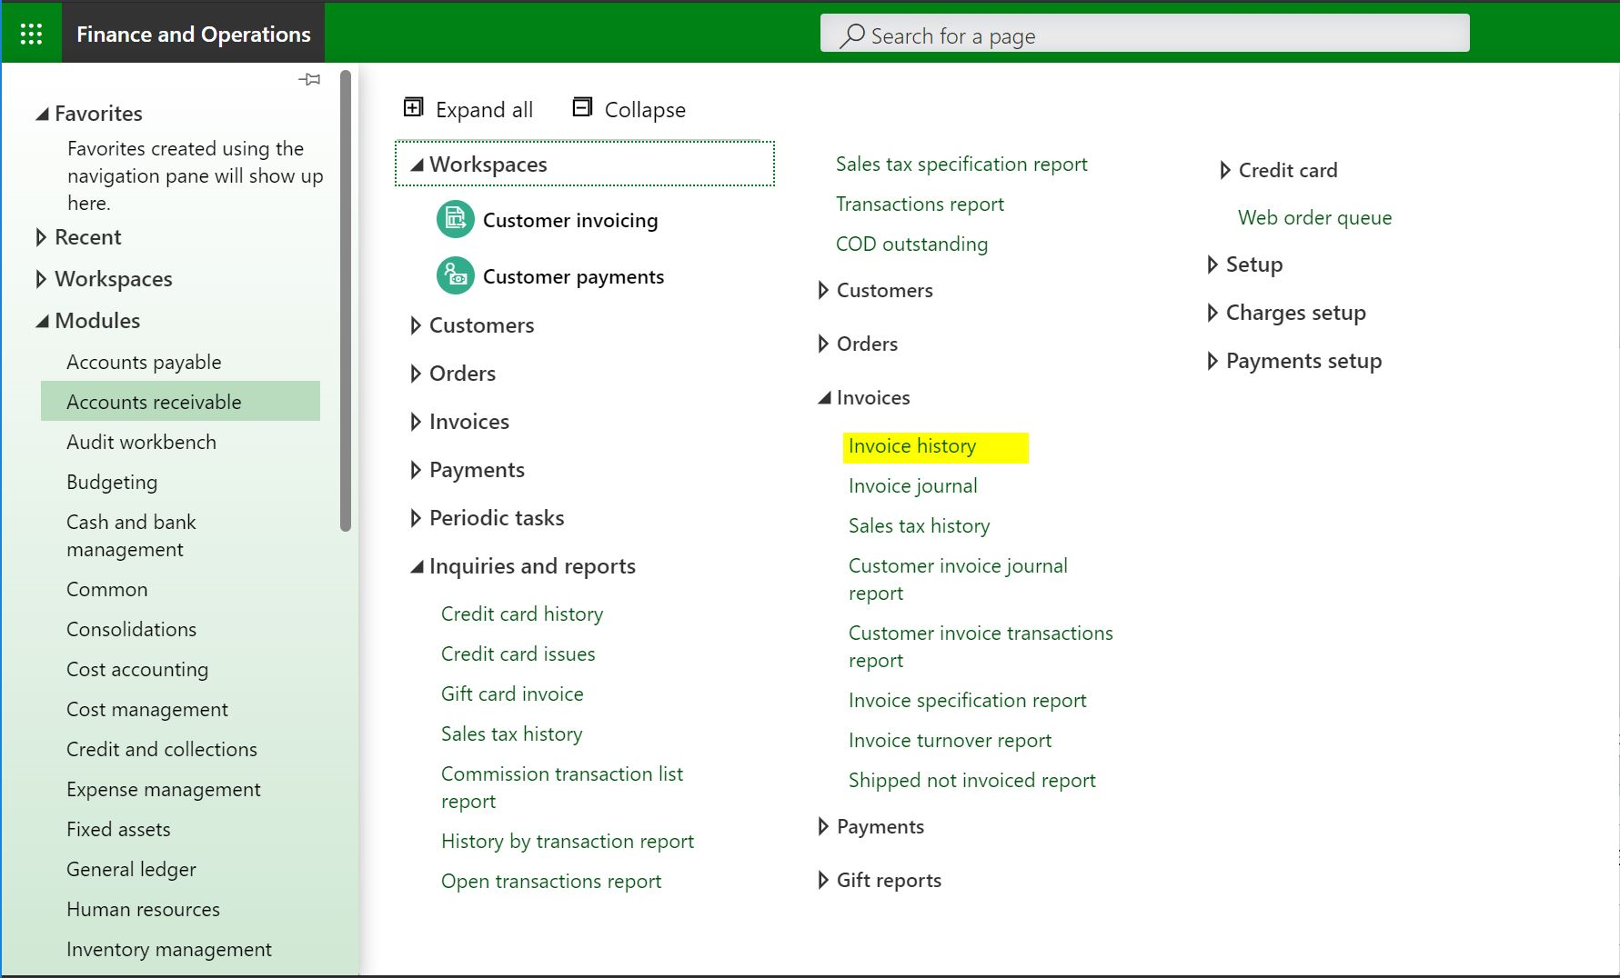
Task: Open the app launcher waffle icon
Action: (x=31, y=34)
